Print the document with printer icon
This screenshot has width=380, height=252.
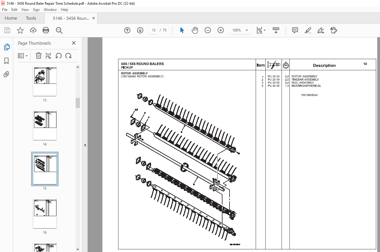[x=46, y=30]
